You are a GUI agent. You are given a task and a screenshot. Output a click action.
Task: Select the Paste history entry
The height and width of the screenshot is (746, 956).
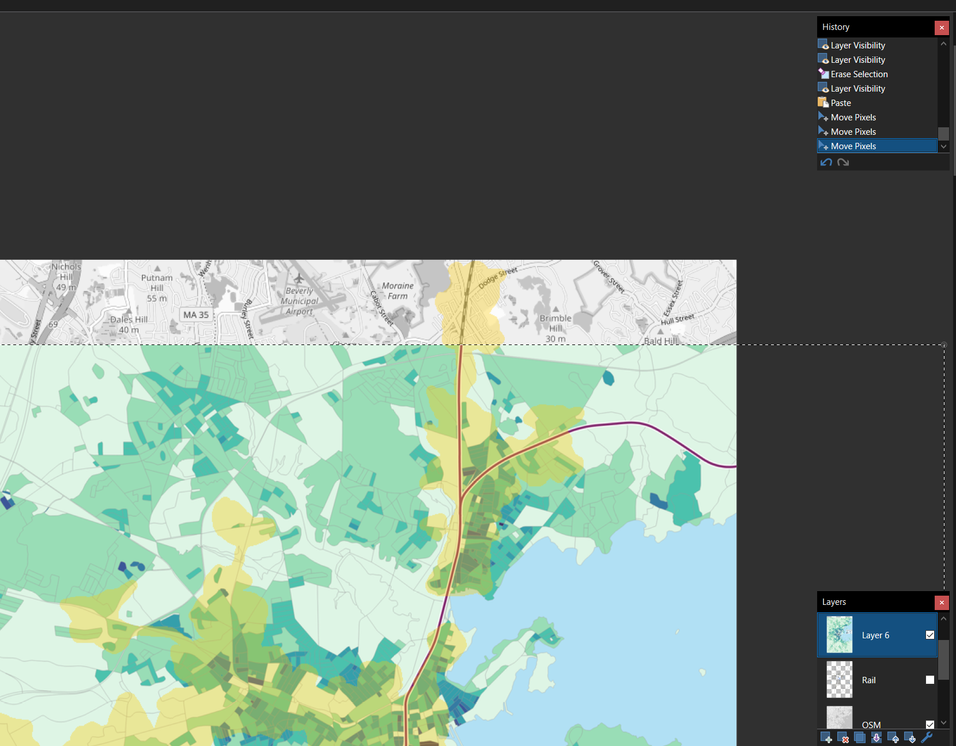click(841, 103)
